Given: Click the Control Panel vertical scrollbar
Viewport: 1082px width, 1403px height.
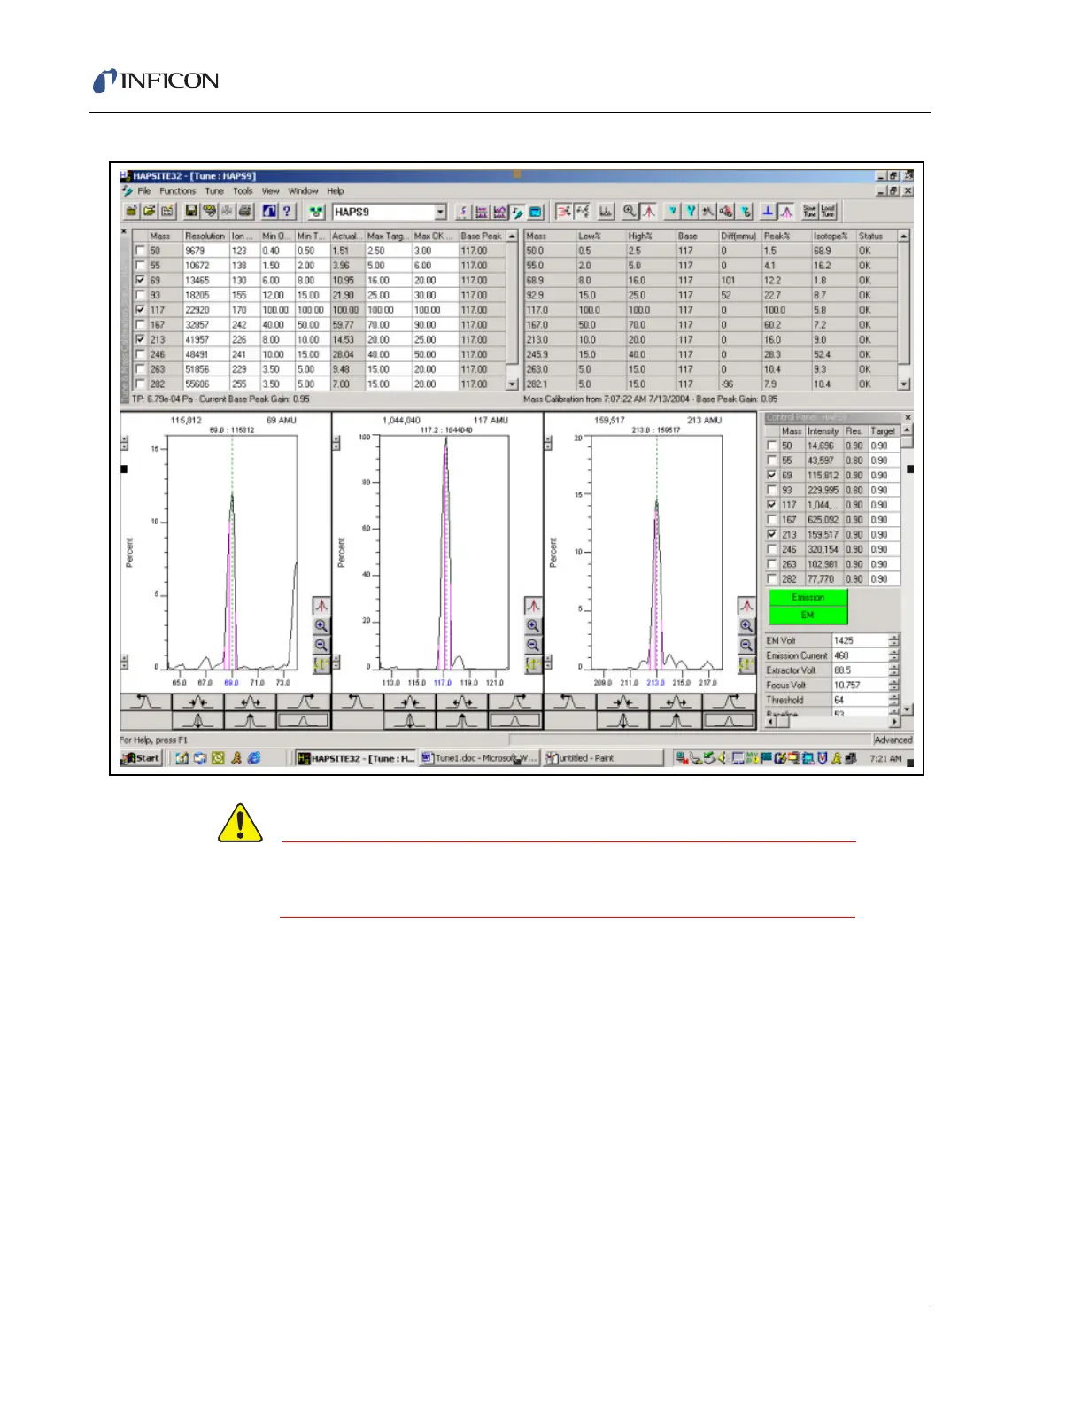Looking at the screenshot, I should 907,567.
